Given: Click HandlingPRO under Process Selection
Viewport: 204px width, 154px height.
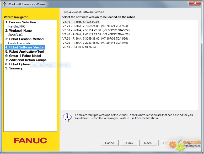Looking at the screenshot, I should [17, 26].
